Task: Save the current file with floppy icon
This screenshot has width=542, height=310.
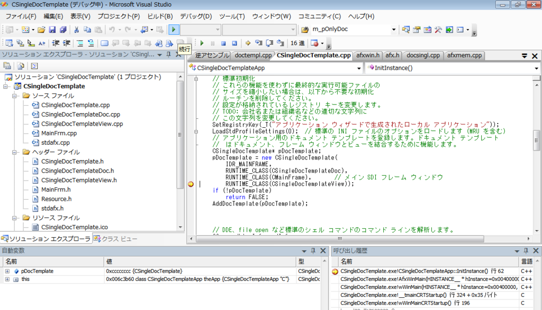Action: click(x=52, y=30)
